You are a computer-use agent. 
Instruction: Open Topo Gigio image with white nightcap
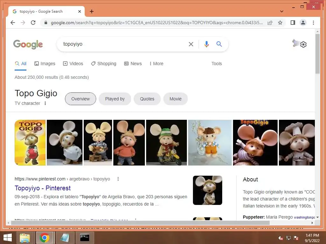pos(65,143)
